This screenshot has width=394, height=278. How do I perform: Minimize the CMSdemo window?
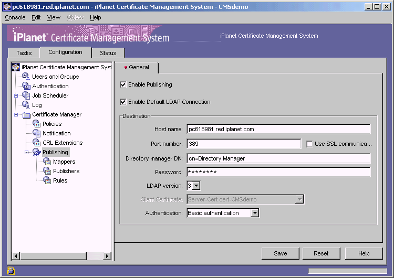tap(368, 7)
